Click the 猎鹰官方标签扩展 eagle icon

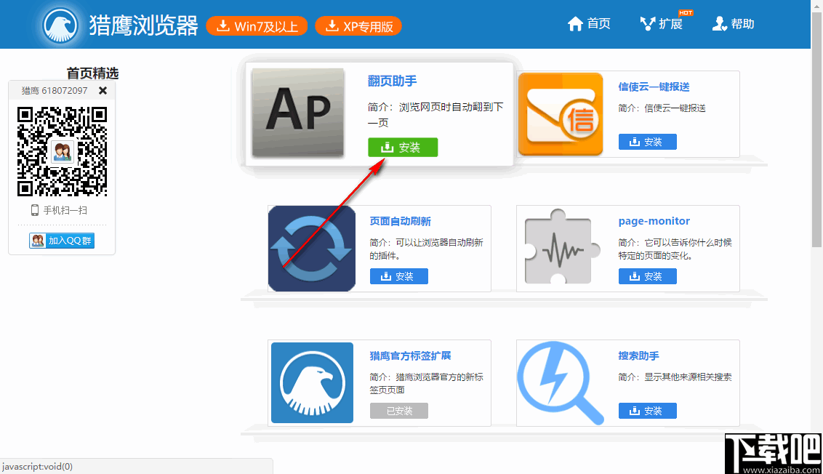click(x=313, y=382)
